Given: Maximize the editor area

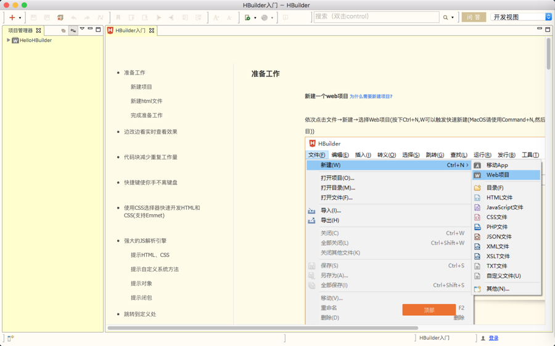Looking at the screenshot, I should click(x=548, y=30).
